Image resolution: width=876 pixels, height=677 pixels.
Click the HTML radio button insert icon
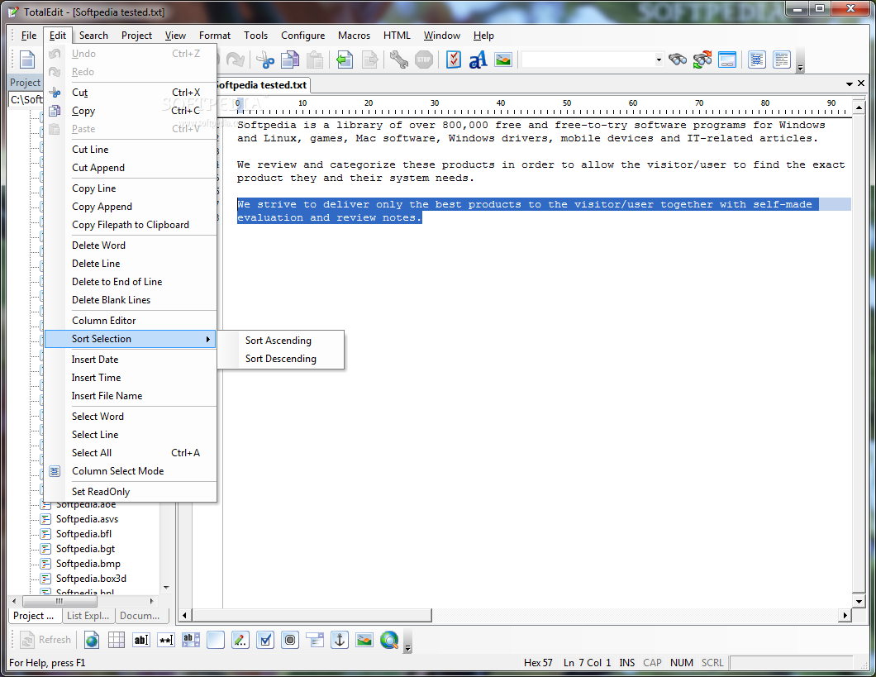tap(290, 640)
